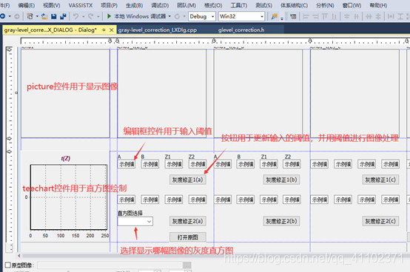Click the space down icon

click(378, 17)
